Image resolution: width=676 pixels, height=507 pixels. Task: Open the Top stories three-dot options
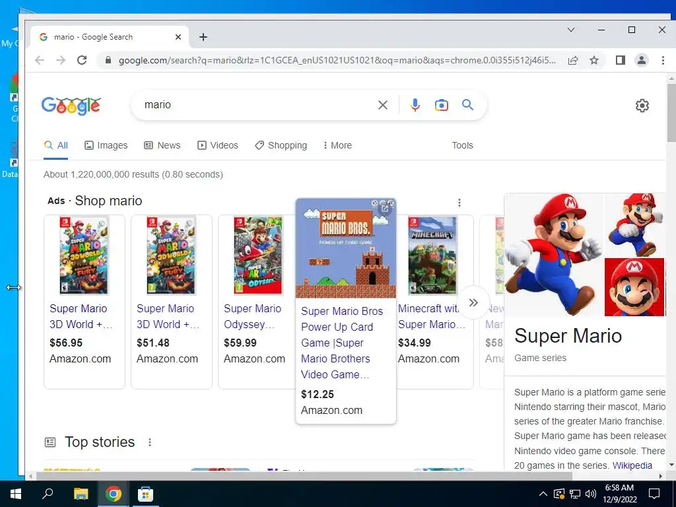(150, 442)
